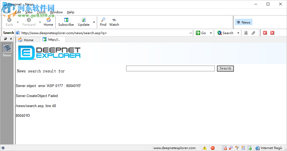Close the side panel with the X
The image size is (287, 151).
pos(11,38)
